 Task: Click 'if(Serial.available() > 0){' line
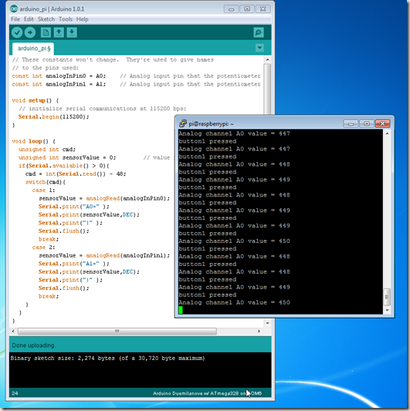click(x=64, y=166)
